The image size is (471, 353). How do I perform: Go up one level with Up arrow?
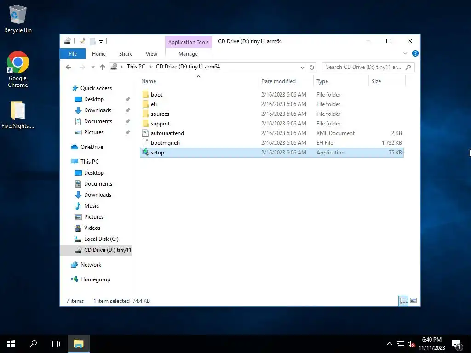[x=103, y=67]
